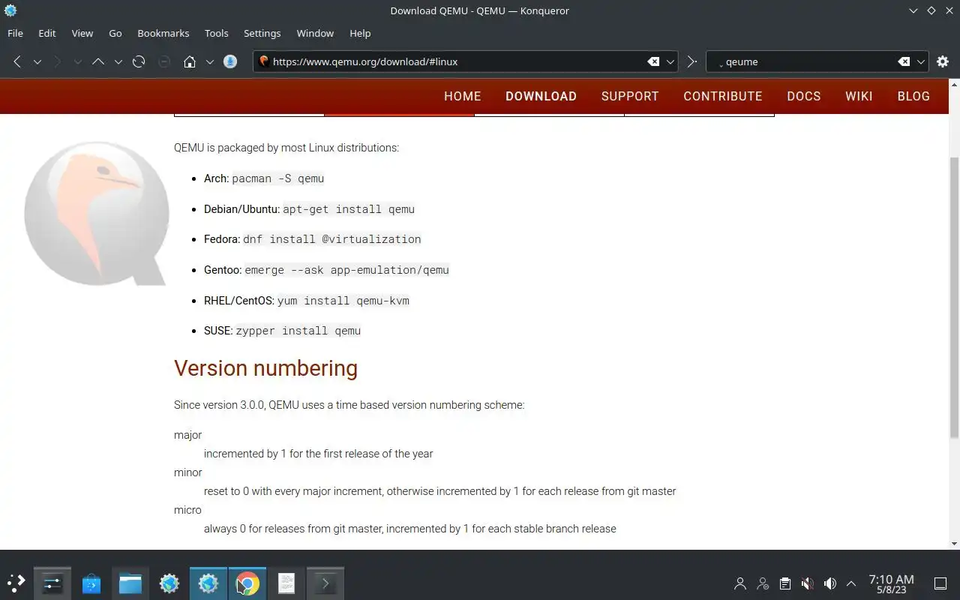
Task: Open Google Chrome from taskbar
Action: 247,583
